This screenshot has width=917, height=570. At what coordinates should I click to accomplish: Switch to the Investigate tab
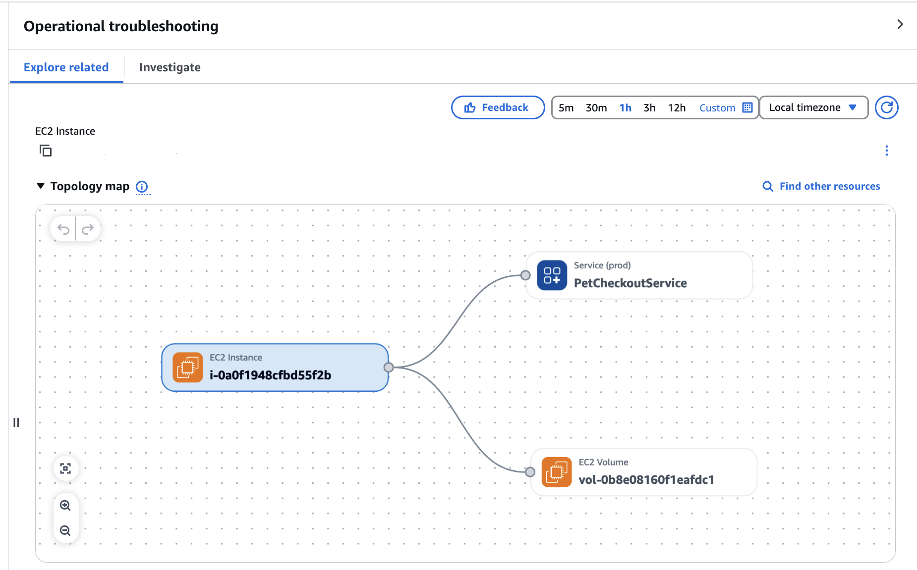[170, 67]
